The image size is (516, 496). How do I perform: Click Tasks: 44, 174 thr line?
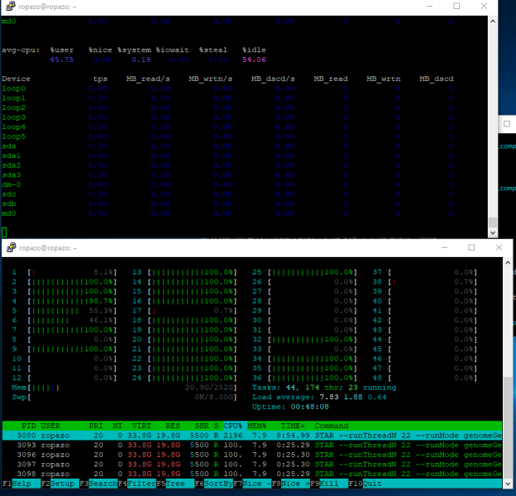tap(324, 388)
